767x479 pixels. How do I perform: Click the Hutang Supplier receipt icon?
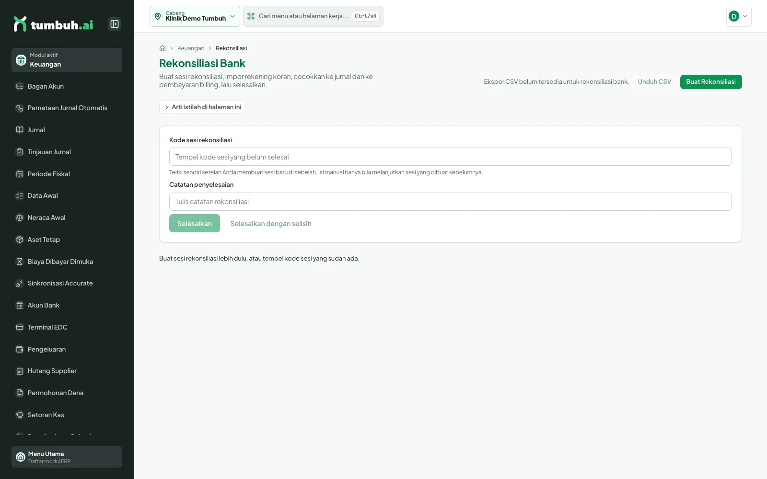click(20, 371)
